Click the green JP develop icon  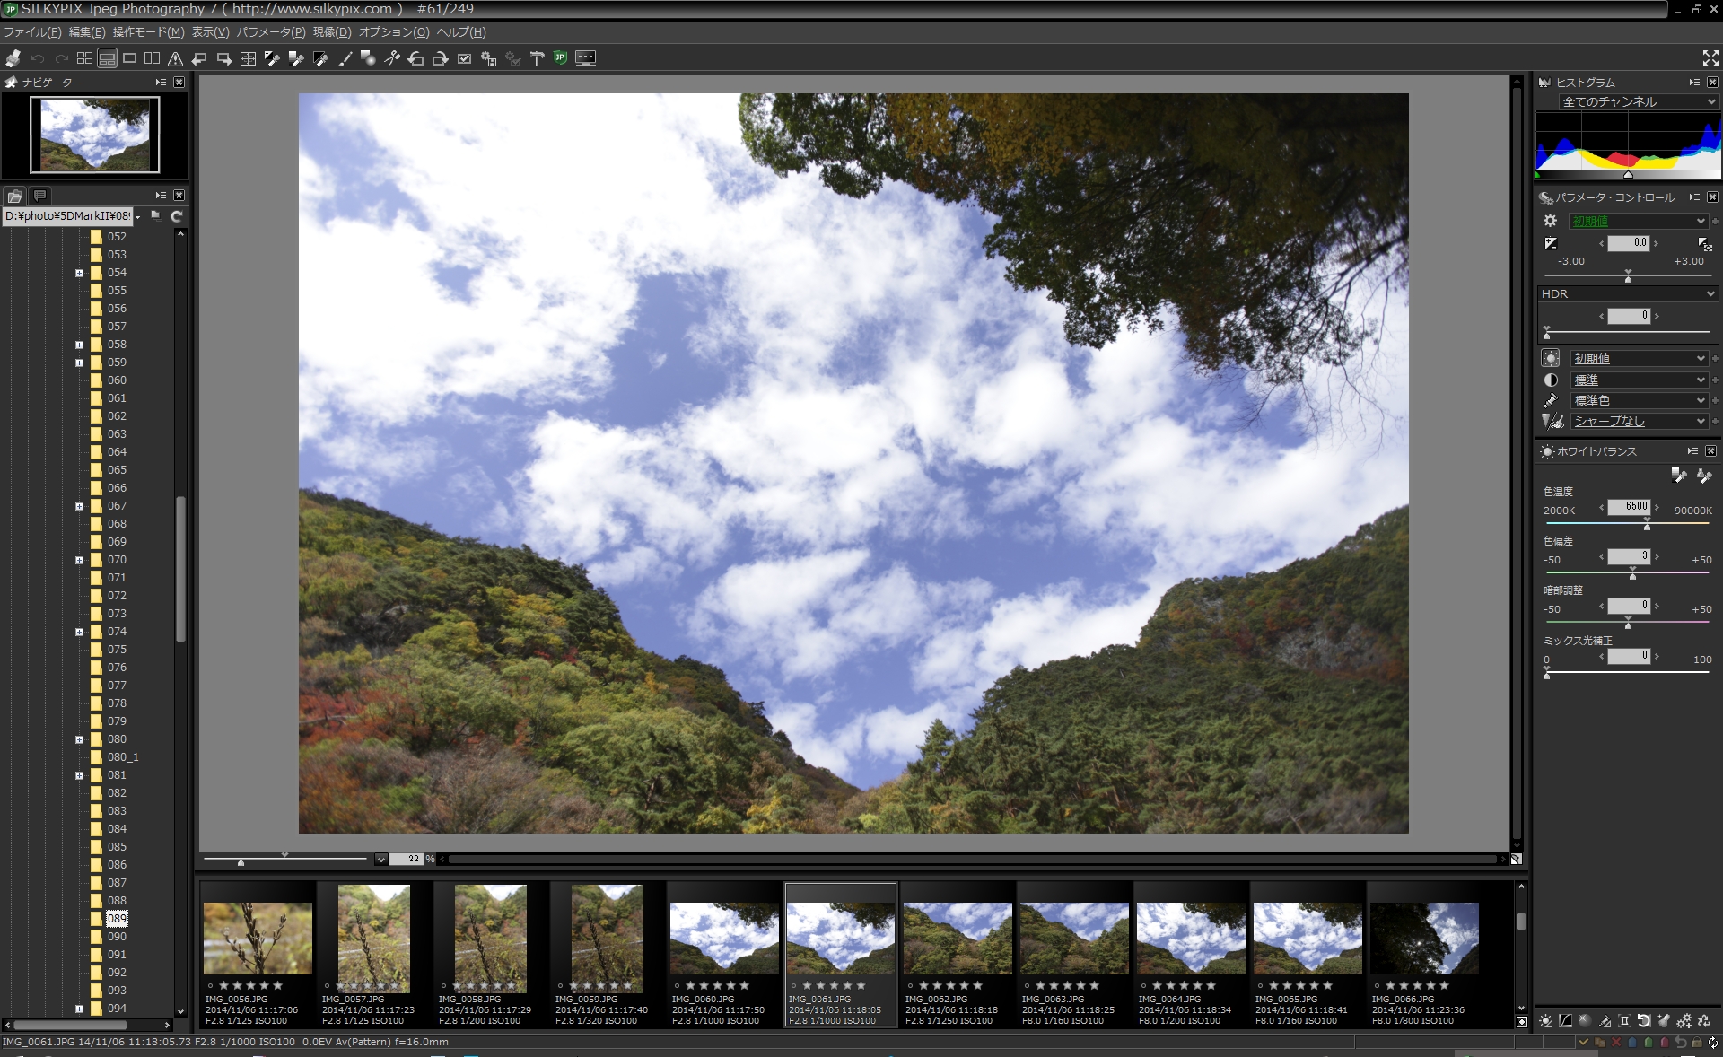coord(561,58)
